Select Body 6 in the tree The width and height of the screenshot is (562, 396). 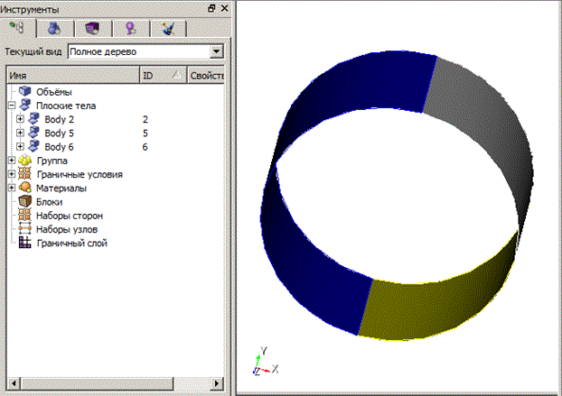(x=59, y=147)
